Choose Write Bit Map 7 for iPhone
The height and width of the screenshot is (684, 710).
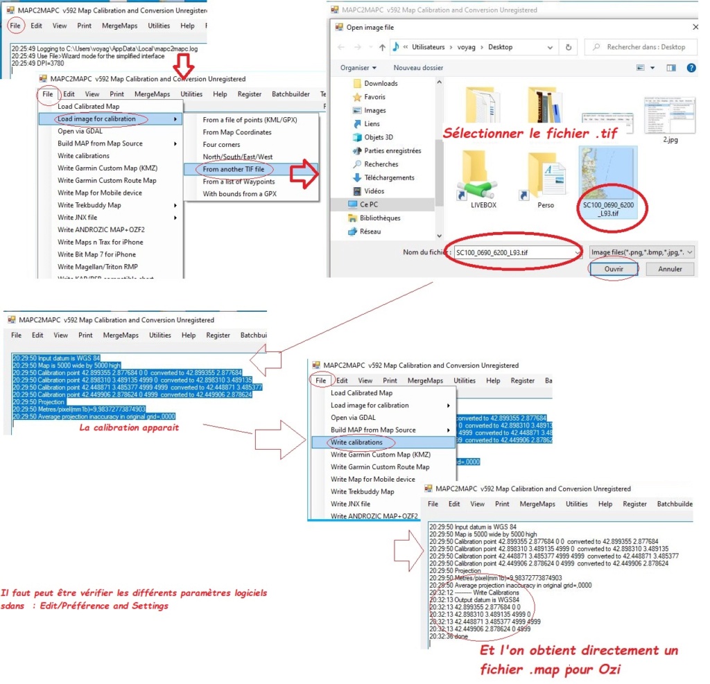point(96,254)
